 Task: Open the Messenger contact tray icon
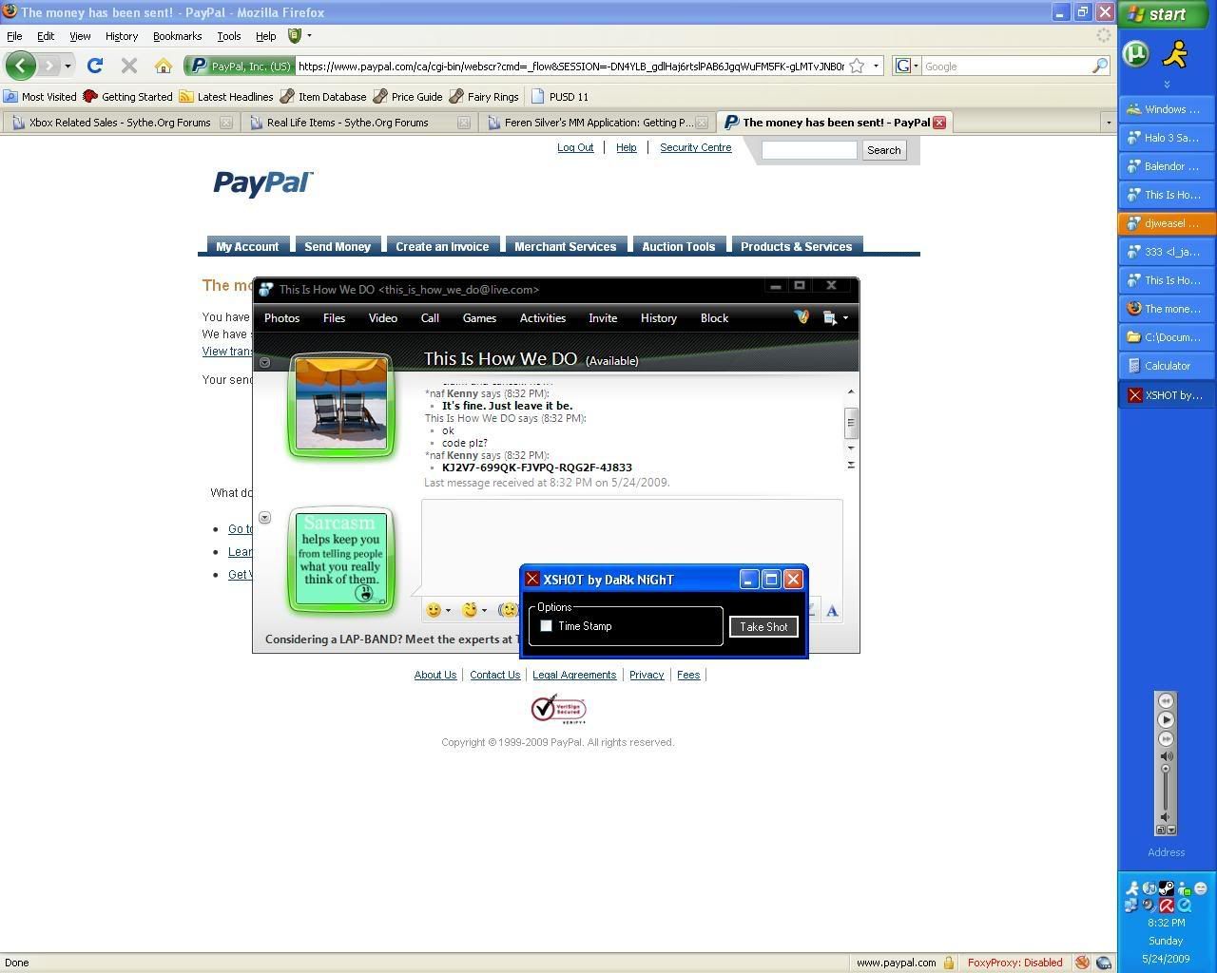(x=1184, y=888)
